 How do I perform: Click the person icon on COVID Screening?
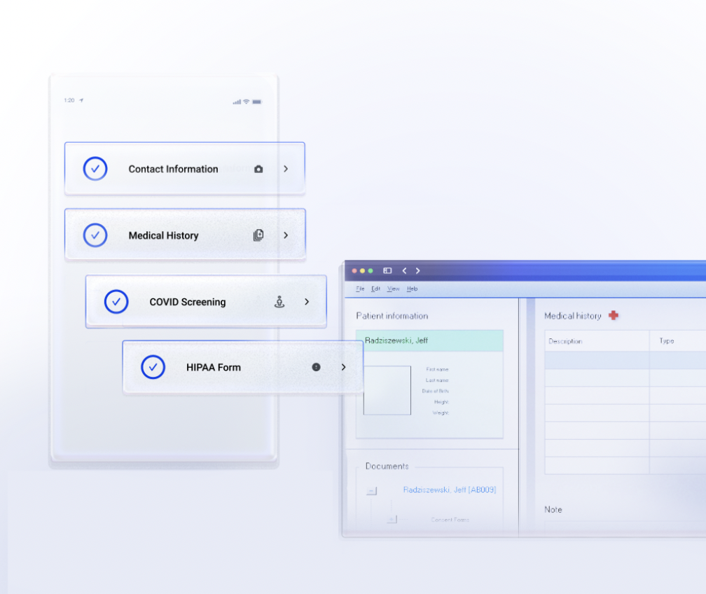click(x=279, y=302)
